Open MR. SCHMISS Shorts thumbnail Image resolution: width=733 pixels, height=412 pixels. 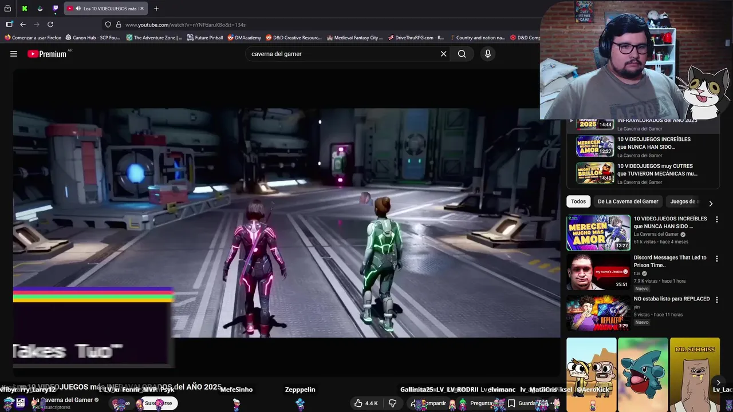pos(695,375)
